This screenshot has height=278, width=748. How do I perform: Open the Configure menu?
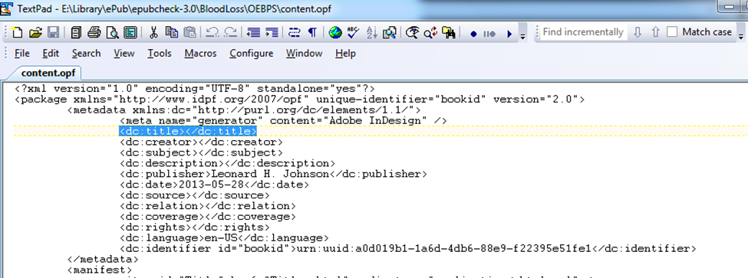[252, 54]
